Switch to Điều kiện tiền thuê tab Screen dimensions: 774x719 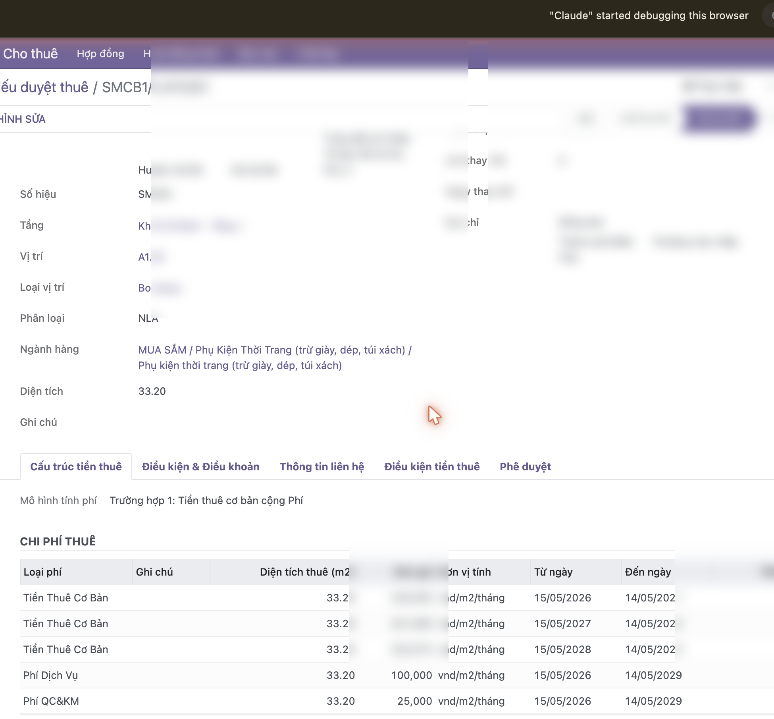pos(432,466)
